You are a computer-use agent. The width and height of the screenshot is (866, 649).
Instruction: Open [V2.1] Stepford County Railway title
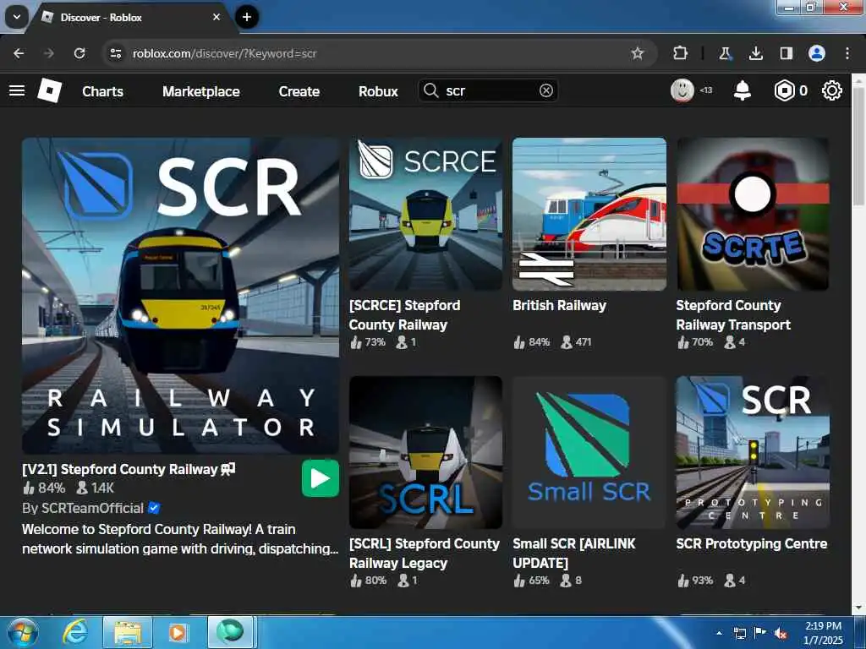129,469
